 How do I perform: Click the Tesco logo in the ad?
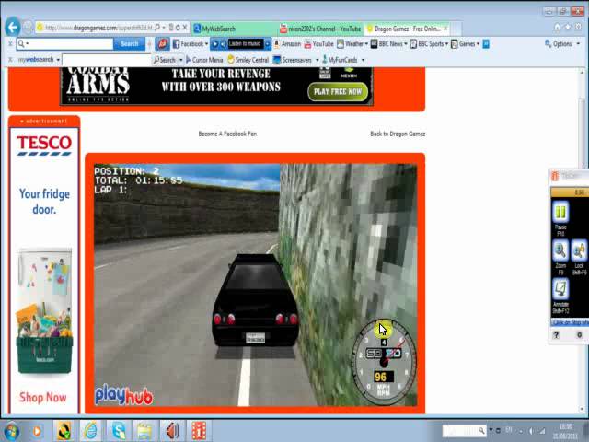[x=44, y=145]
